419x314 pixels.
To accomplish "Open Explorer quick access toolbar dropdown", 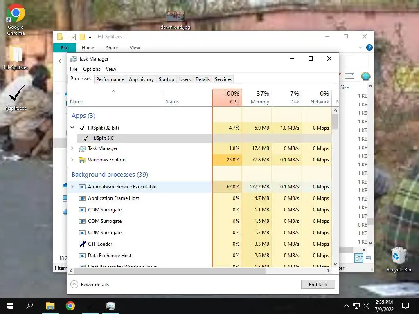I will pos(90,37).
